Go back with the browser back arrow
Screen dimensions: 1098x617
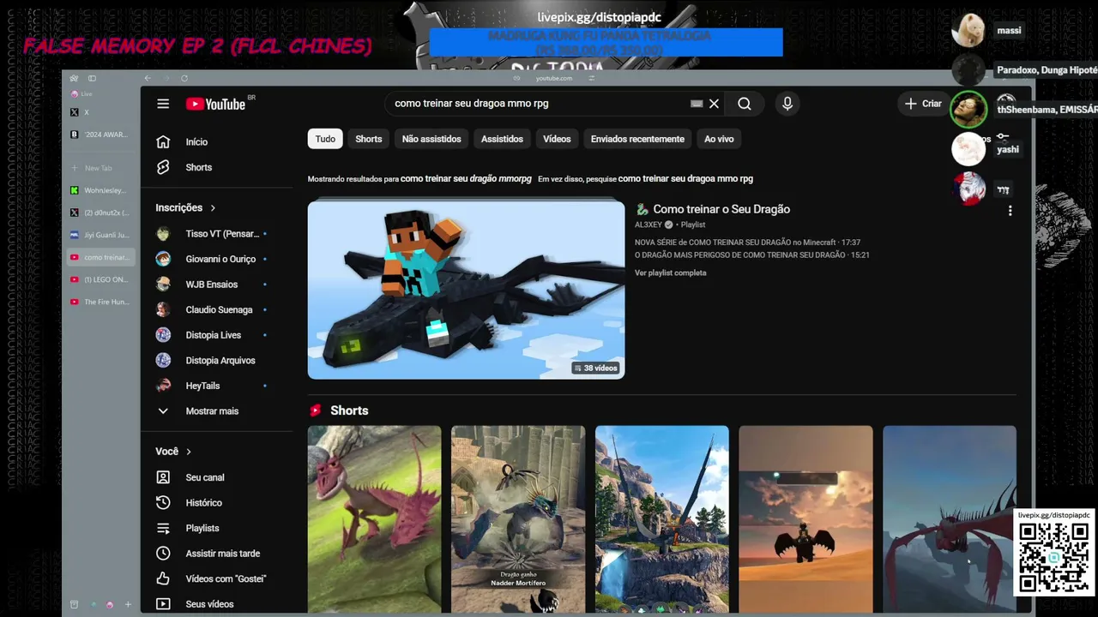coord(148,78)
